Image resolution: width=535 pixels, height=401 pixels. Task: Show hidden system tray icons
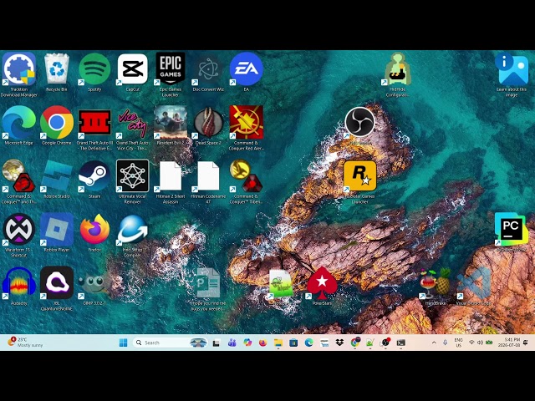(434, 343)
